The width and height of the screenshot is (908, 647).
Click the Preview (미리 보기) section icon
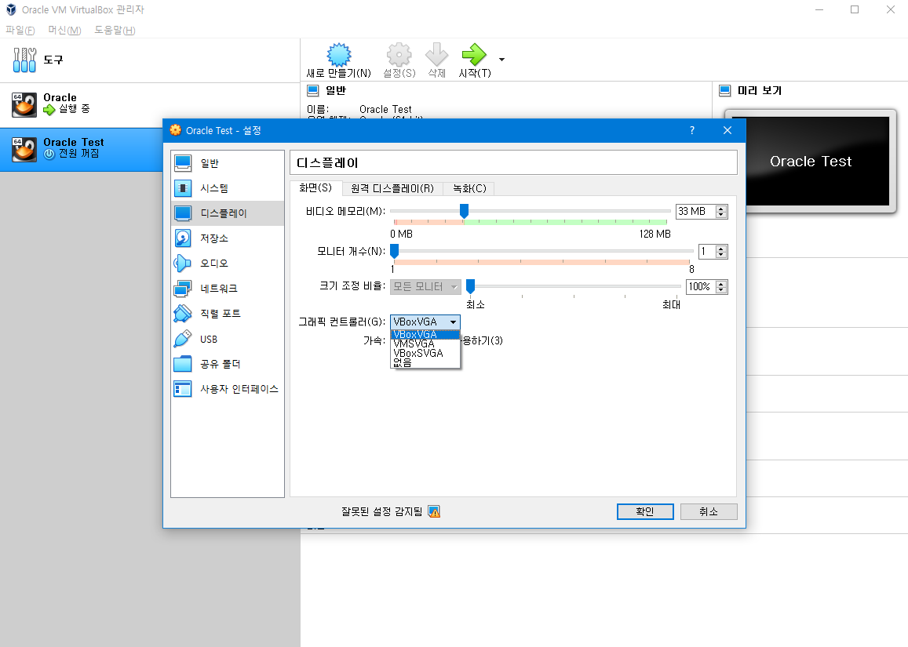[x=724, y=90]
